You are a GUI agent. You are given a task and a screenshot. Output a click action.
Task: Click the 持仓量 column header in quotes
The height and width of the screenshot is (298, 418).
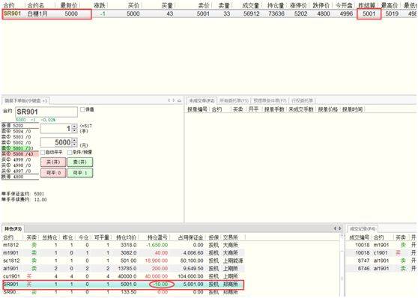click(x=276, y=5)
